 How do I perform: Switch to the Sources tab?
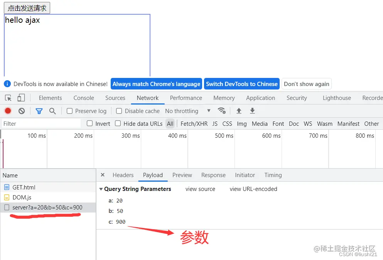tap(115, 98)
